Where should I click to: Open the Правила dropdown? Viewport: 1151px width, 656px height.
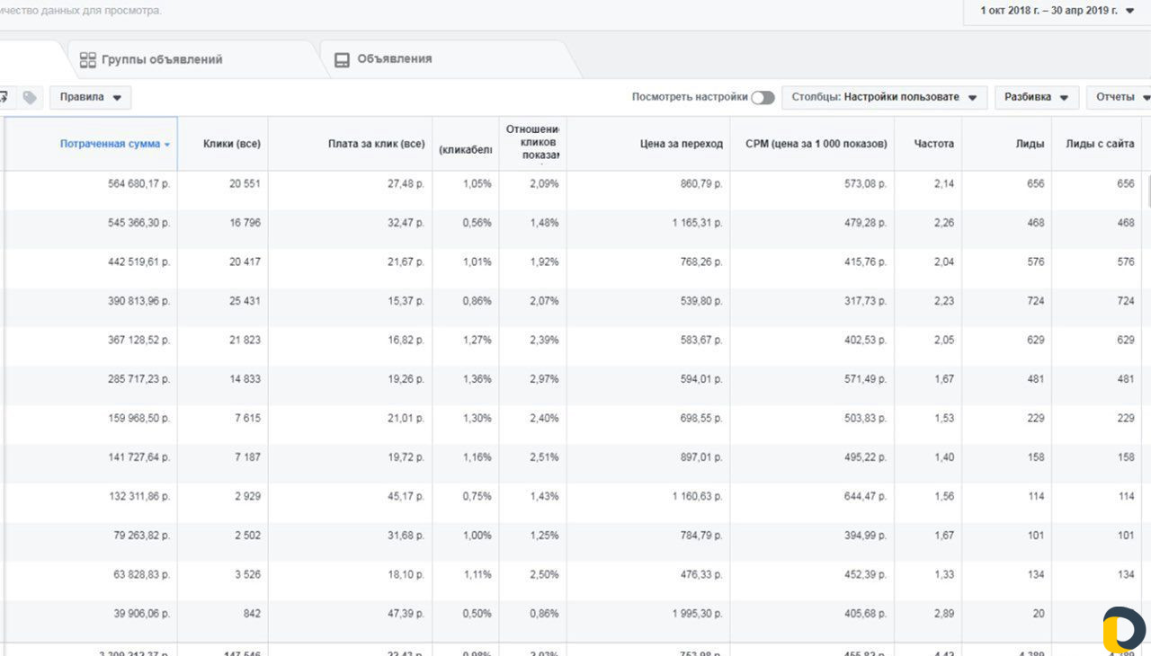pos(90,97)
